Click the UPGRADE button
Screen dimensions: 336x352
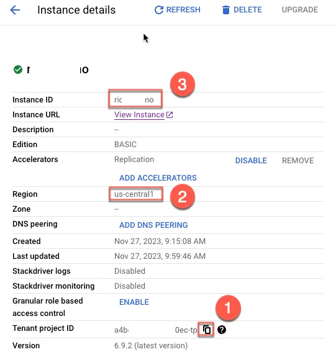click(300, 10)
